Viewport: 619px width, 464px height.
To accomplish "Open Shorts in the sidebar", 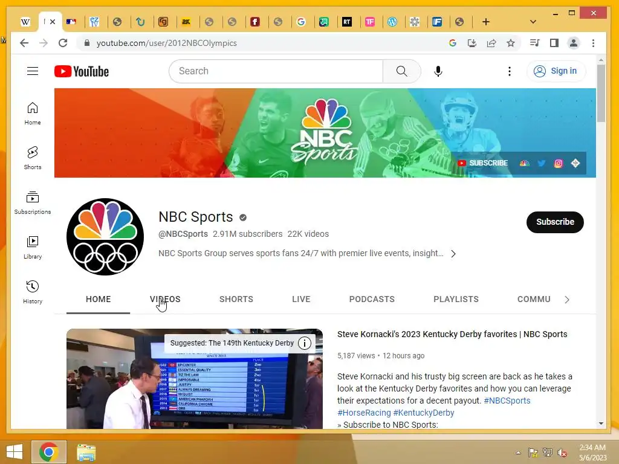I will pyautogui.click(x=33, y=158).
